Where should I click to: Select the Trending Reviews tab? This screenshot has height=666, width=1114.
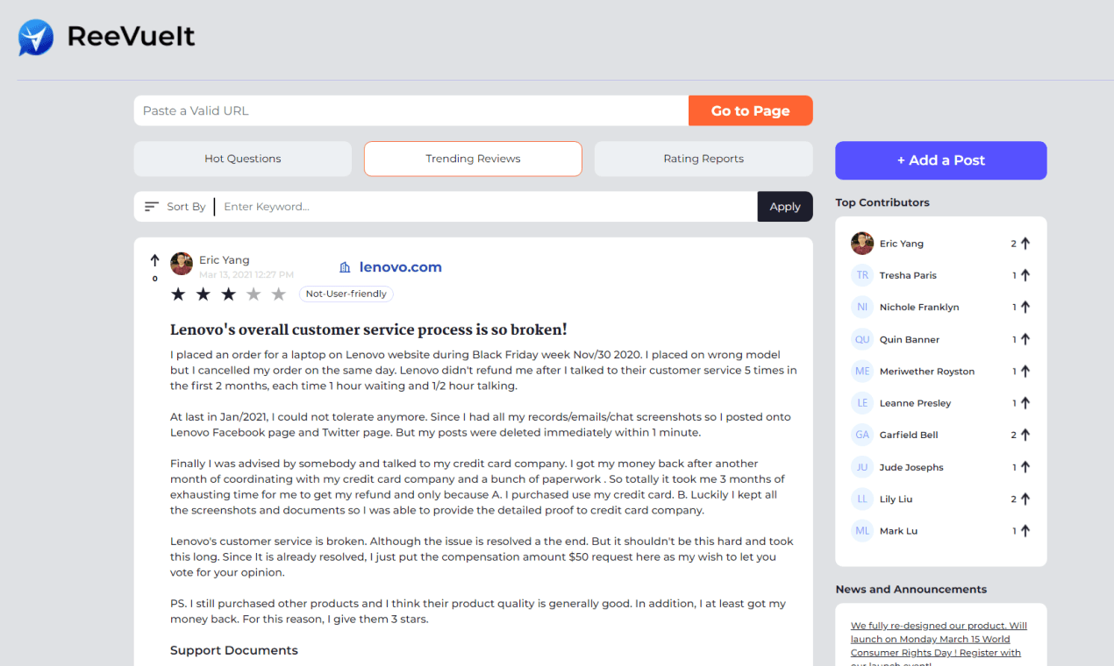tap(473, 159)
